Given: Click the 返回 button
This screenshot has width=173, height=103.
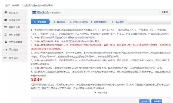Looking at the screenshot, I should pos(165,12).
